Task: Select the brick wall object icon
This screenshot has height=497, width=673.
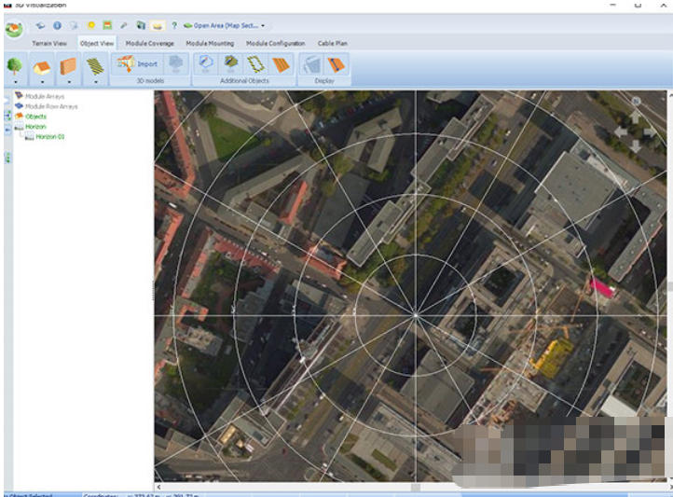Action: coord(68,65)
